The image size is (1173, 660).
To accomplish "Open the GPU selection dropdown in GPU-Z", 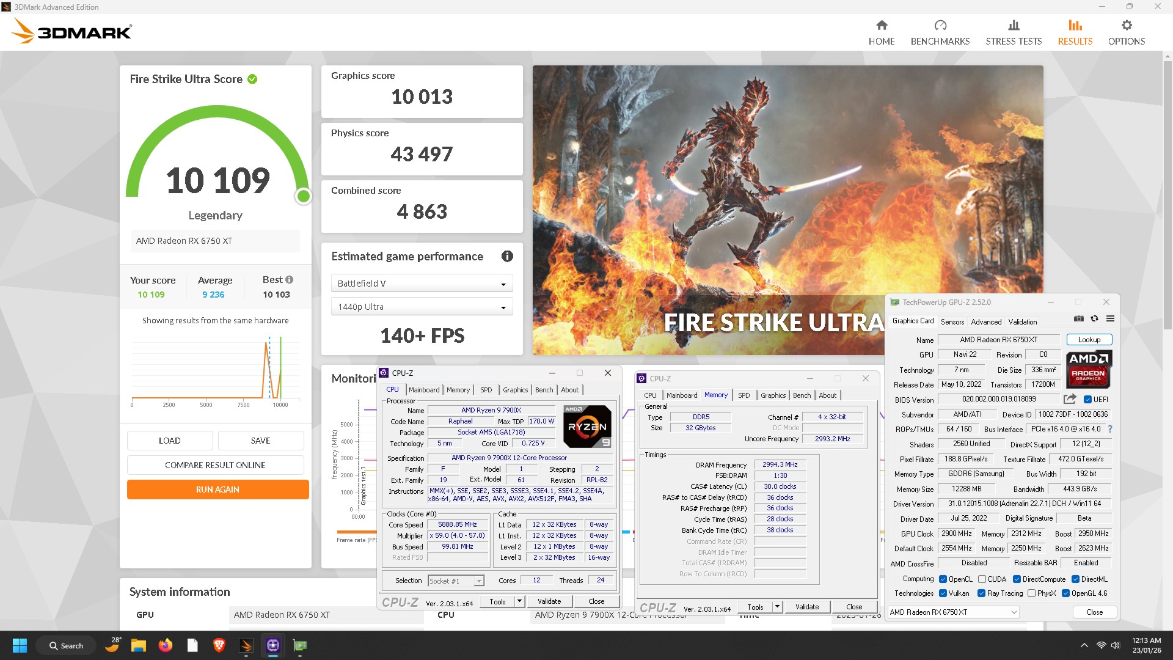I will click(x=953, y=612).
